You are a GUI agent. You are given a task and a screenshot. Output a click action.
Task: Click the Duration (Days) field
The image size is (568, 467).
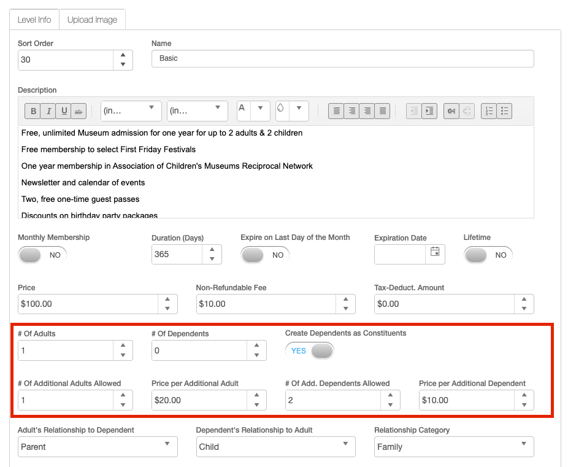pyautogui.click(x=177, y=254)
